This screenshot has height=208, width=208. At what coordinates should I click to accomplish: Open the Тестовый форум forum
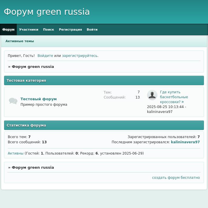38,99
